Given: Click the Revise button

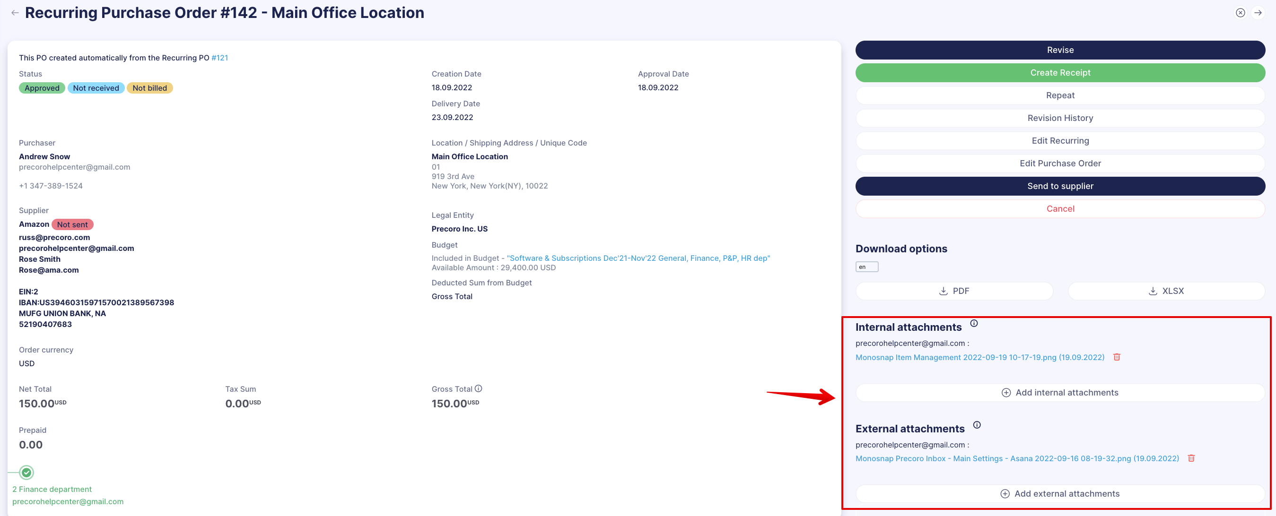Looking at the screenshot, I should coord(1059,50).
